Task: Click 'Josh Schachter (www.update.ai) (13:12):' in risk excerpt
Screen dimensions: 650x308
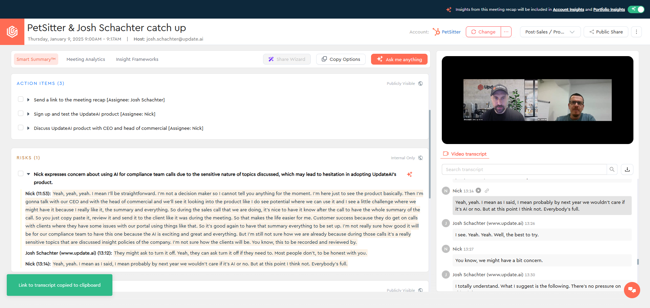Action: click(69, 253)
